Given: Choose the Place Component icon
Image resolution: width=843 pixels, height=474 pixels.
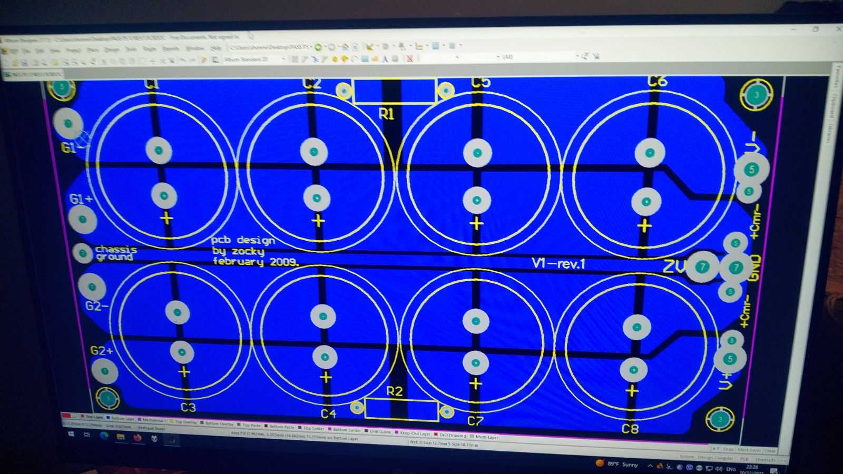Looking at the screenshot, I should pyautogui.click(x=395, y=59).
